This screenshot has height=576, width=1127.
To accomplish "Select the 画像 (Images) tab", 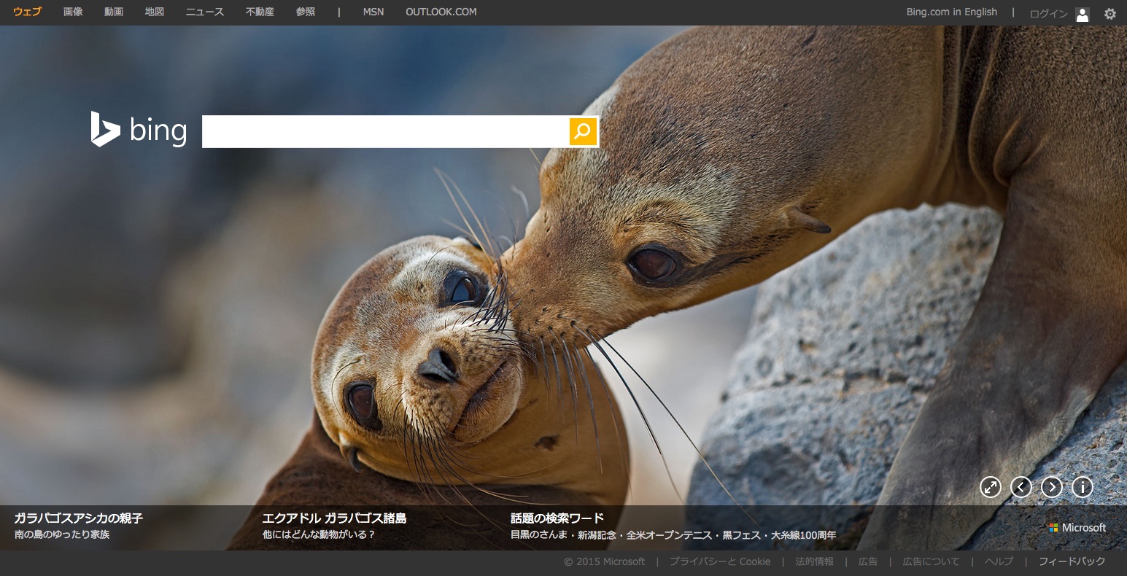I will 73,12.
